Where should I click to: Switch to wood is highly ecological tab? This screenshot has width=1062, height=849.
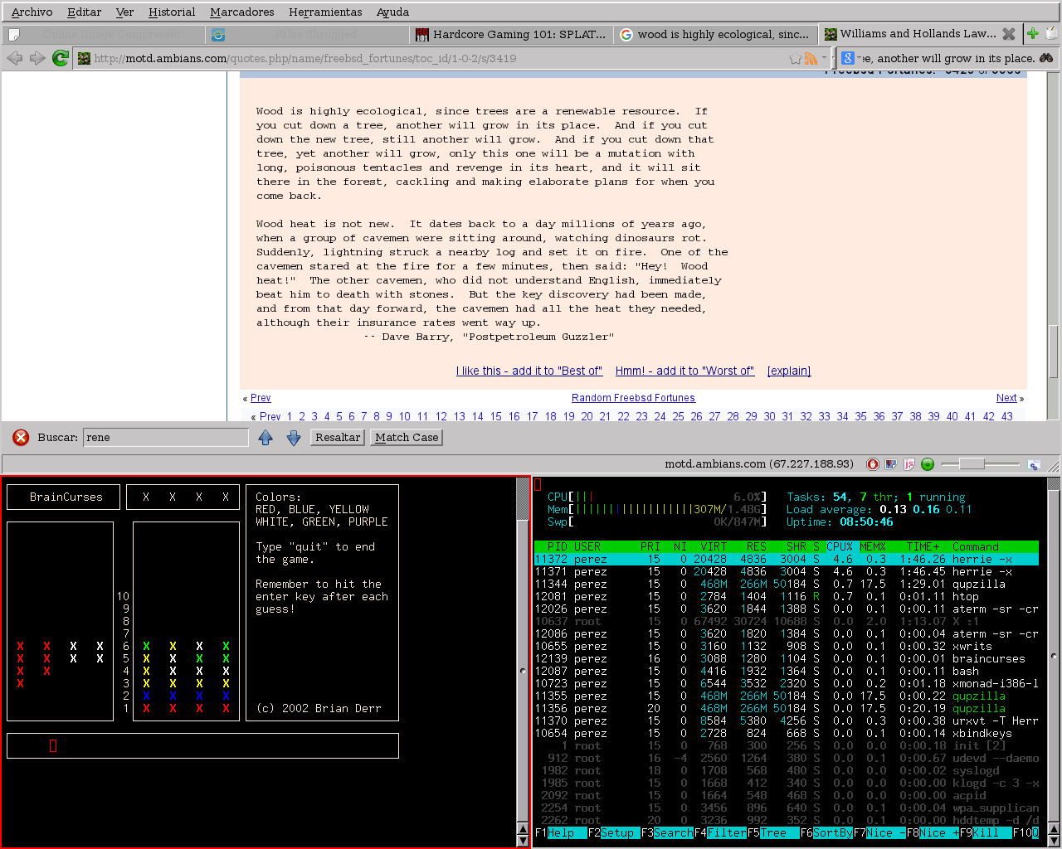coord(716,34)
